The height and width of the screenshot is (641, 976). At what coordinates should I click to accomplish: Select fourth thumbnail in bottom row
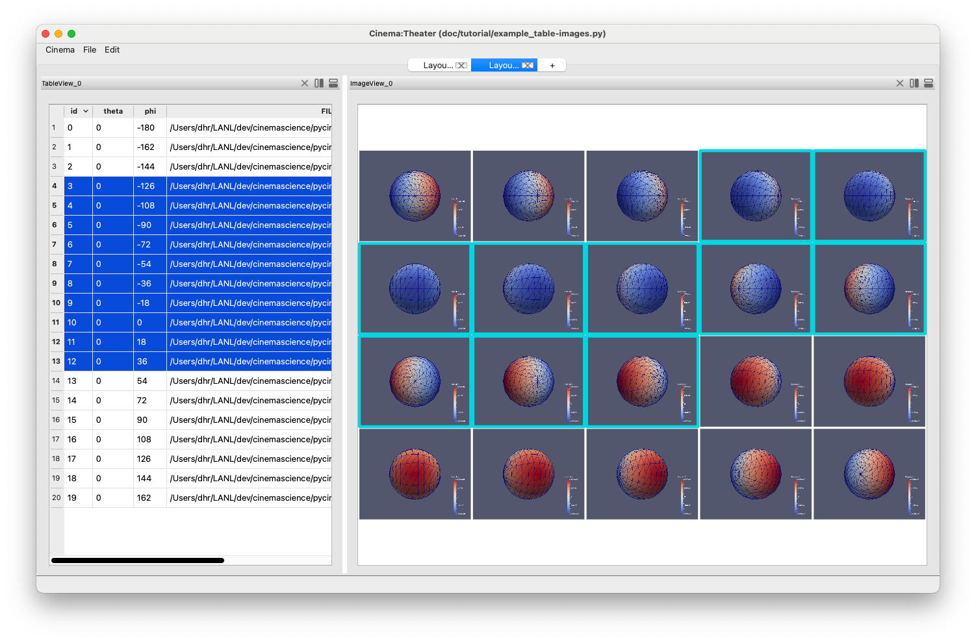click(x=756, y=474)
